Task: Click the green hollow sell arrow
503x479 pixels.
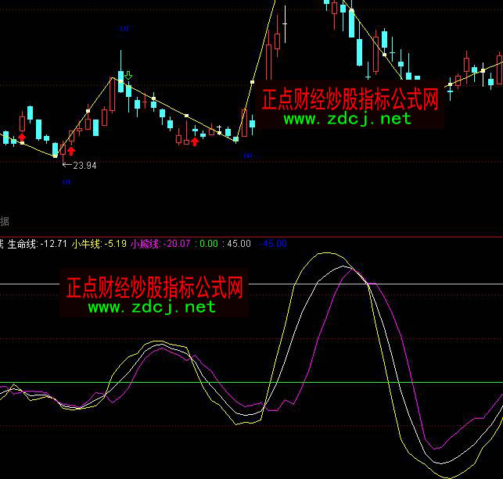Action: coord(128,75)
